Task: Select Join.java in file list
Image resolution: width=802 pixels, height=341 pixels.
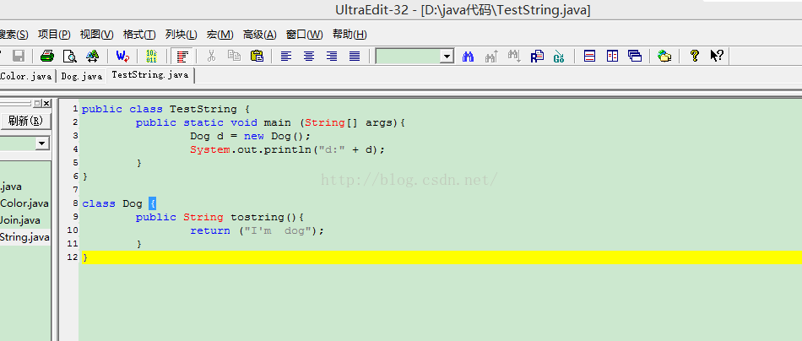Action: pos(20,220)
